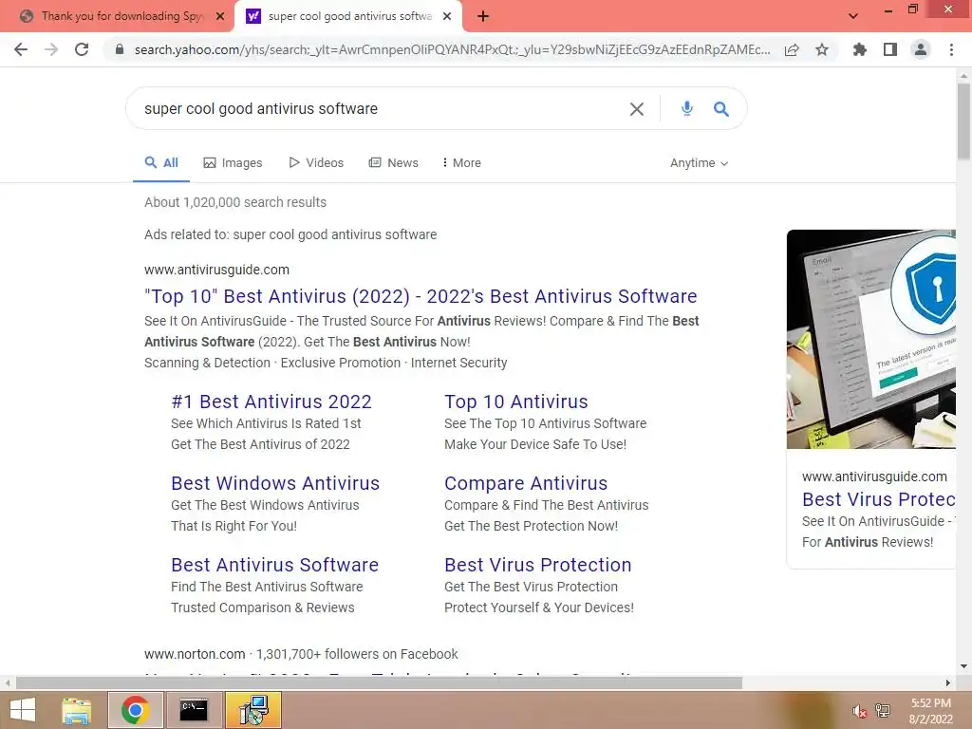Viewport: 972px width, 729px height.
Task: Submit search with the magnifier icon
Action: point(721,109)
